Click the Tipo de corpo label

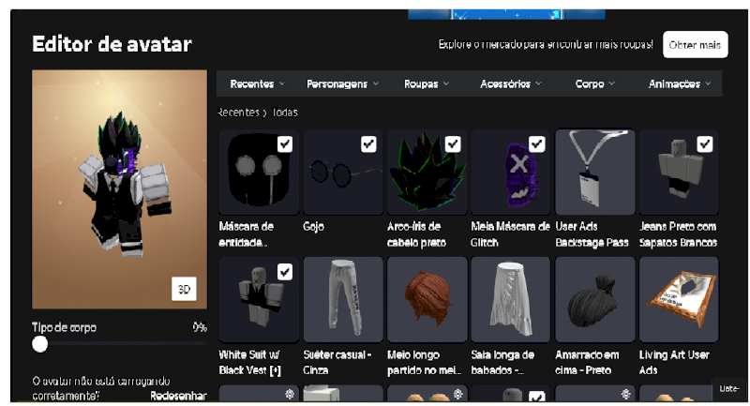point(64,327)
